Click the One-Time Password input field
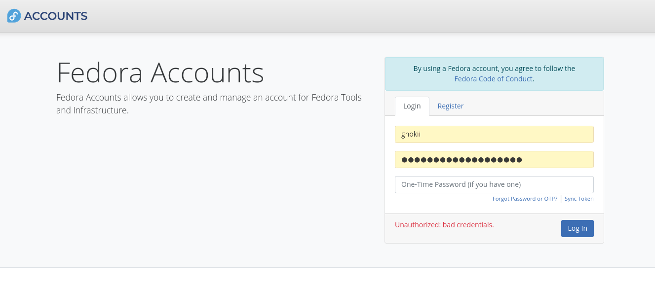Screen dimensions: 655x283 pos(494,184)
